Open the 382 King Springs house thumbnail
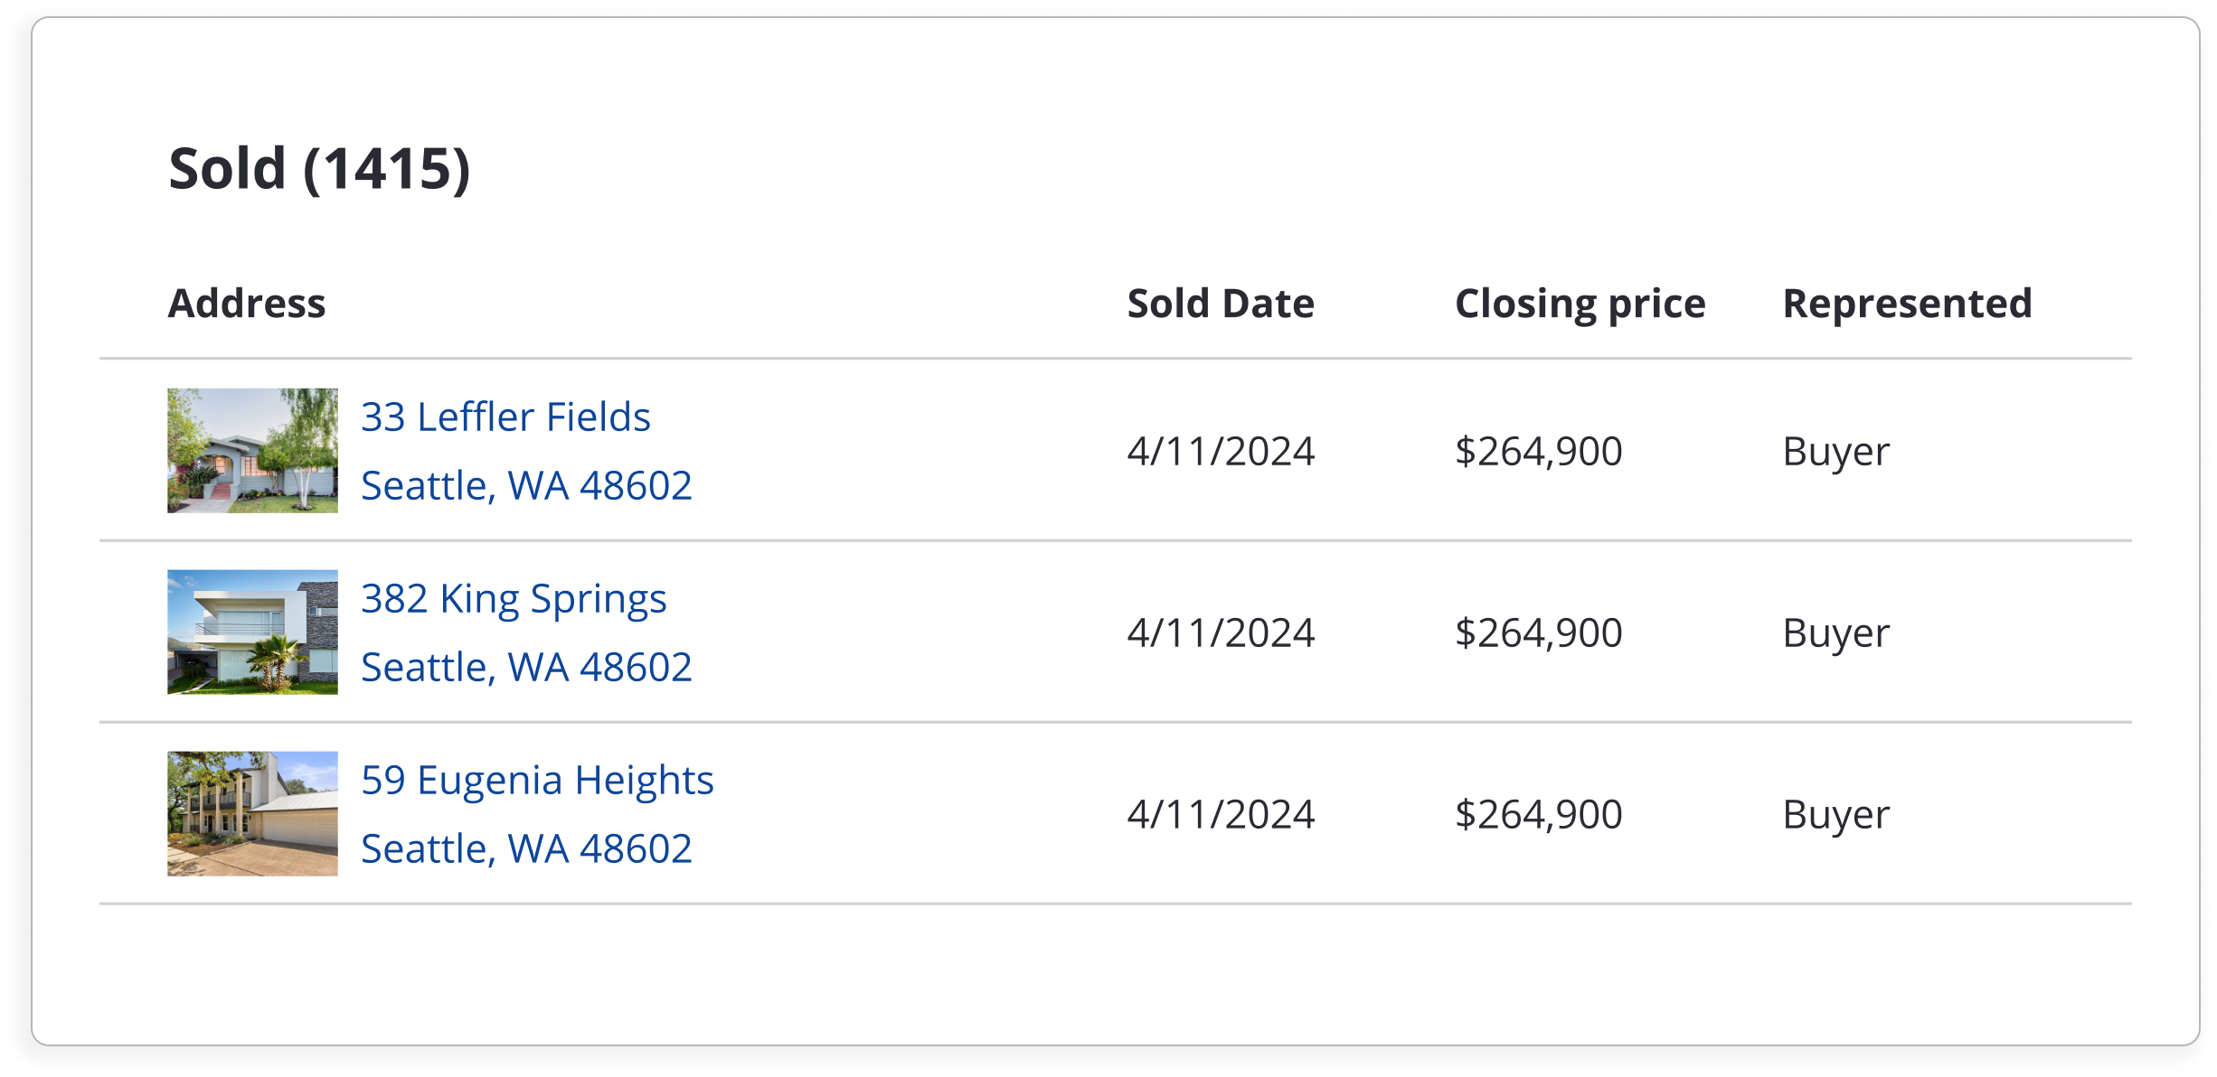 [x=252, y=632]
